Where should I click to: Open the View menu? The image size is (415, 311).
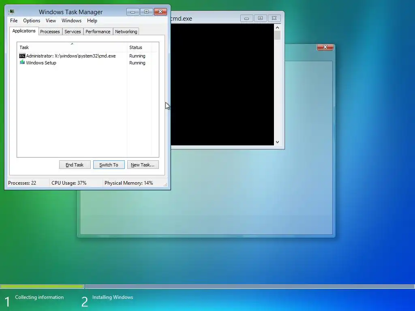pyautogui.click(x=51, y=21)
